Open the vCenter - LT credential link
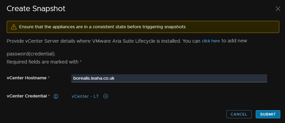Screen dimensions: 285x123 [85, 96]
